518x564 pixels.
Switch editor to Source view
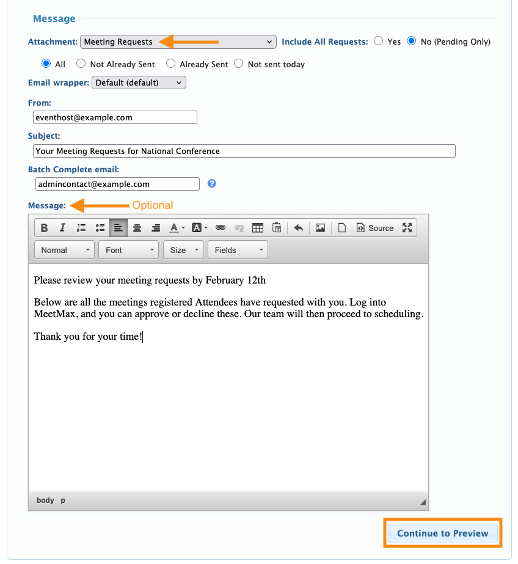(375, 228)
